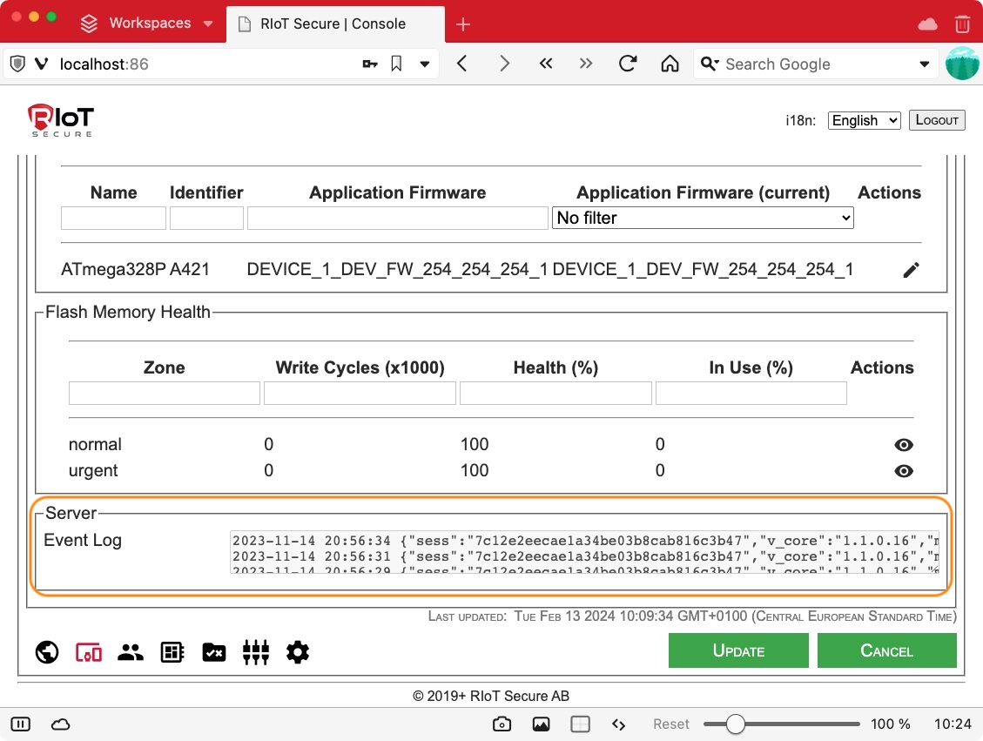
Task: Open the settings gear icon
Action: [x=298, y=652]
